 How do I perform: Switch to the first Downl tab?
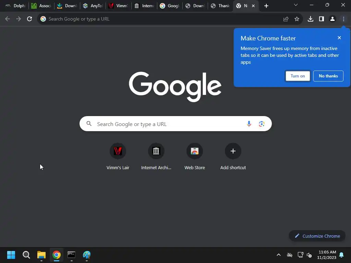[67, 6]
